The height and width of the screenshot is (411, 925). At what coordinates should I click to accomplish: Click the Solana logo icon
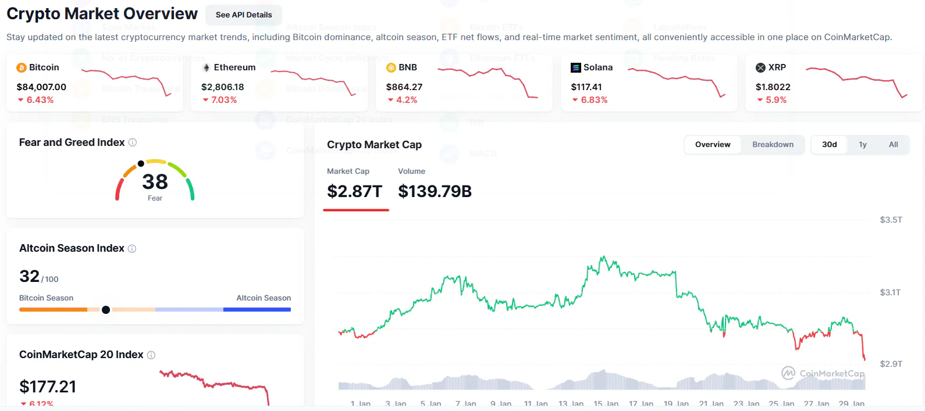click(x=576, y=67)
